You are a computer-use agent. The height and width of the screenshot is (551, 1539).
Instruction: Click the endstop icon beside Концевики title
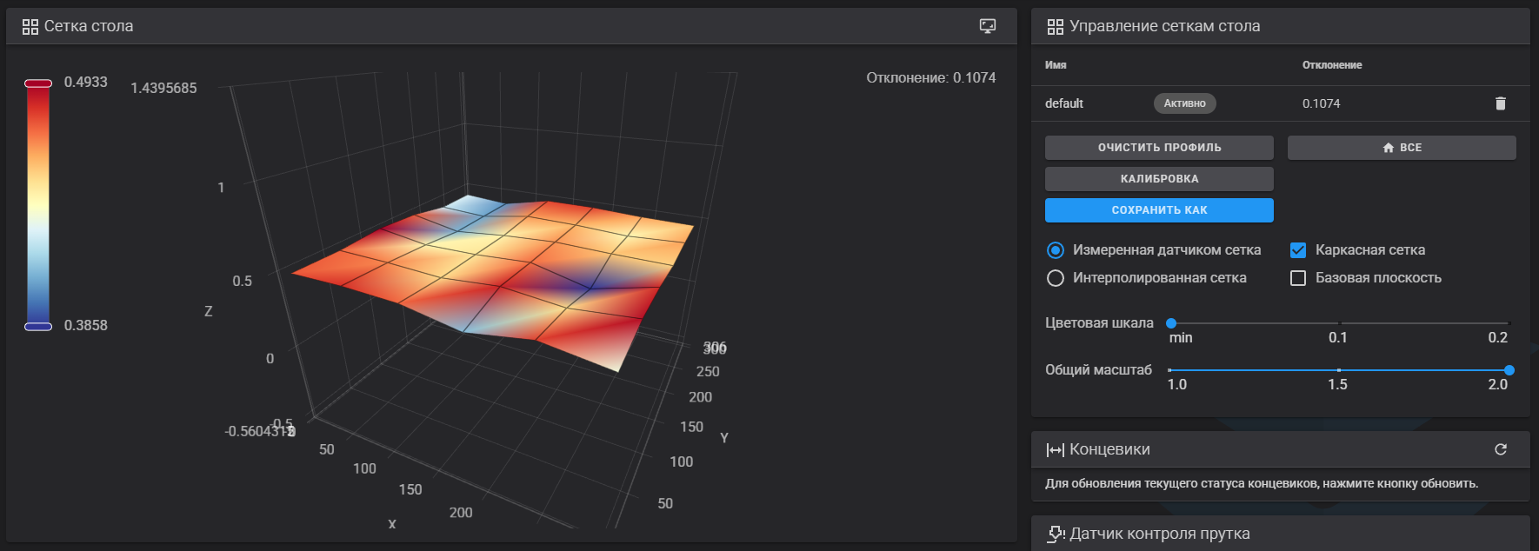[x=1055, y=450]
